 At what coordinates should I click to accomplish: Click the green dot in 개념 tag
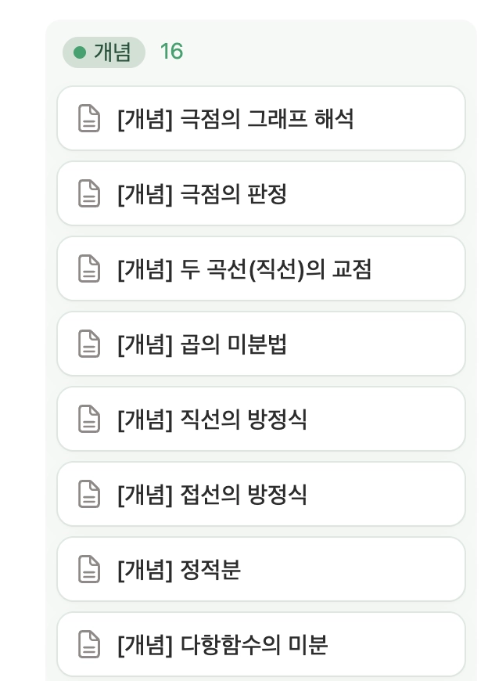click(79, 52)
